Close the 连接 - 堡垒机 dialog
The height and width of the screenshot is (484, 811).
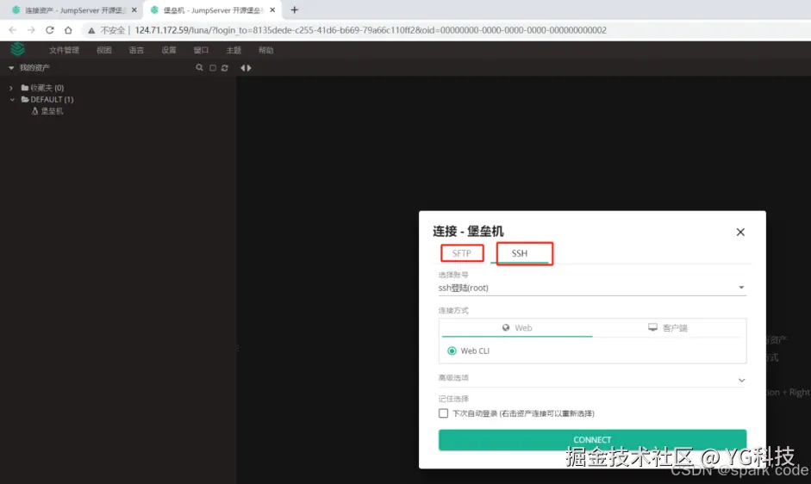pyautogui.click(x=740, y=233)
